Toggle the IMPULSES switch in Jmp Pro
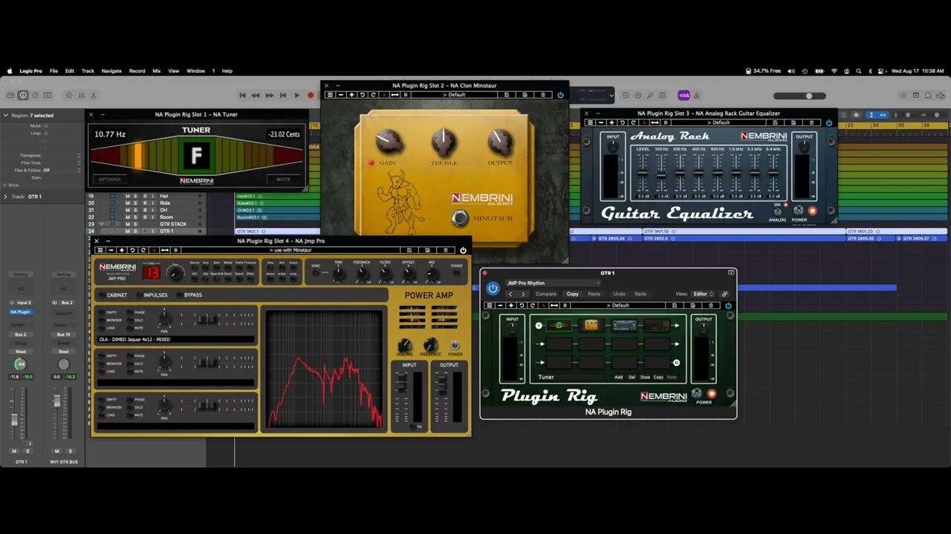951x534 pixels. [138, 295]
